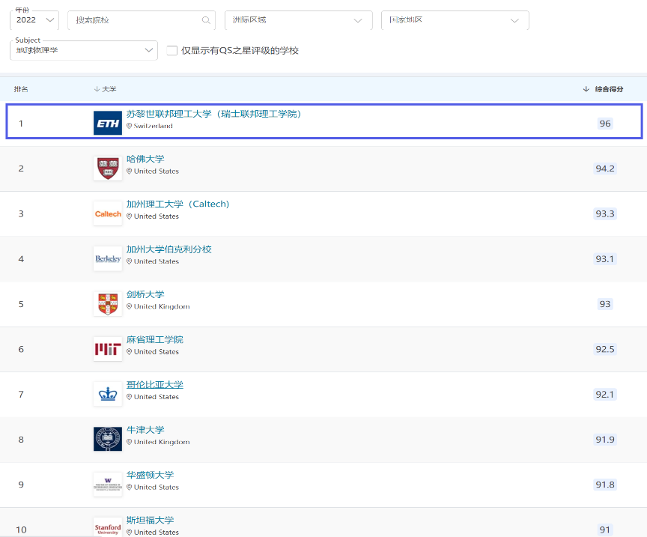Click the ETH Zurich logo
The width and height of the screenshot is (647, 537).
pyautogui.click(x=108, y=123)
